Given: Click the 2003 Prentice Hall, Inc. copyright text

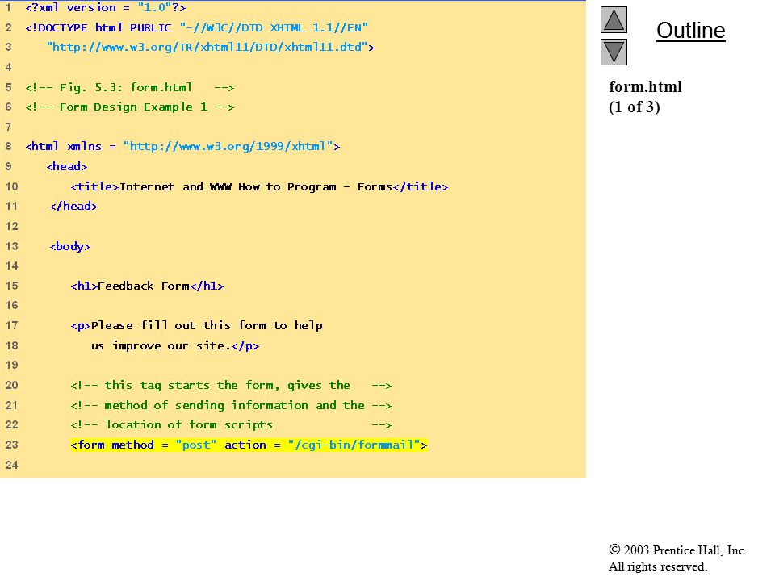Looking at the screenshot, I should point(677,550).
